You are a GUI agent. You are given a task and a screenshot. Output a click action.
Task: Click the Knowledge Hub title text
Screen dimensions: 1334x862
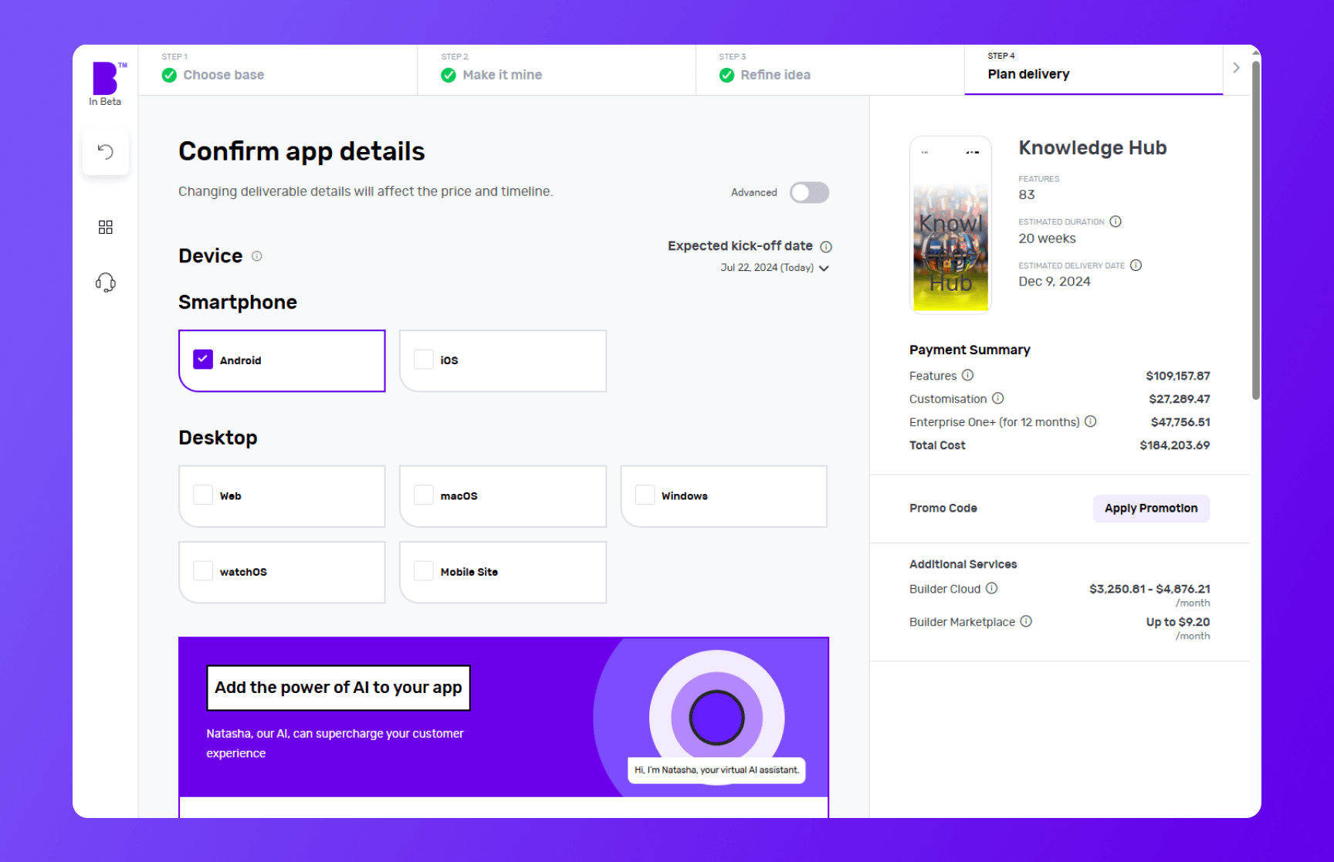[1092, 148]
